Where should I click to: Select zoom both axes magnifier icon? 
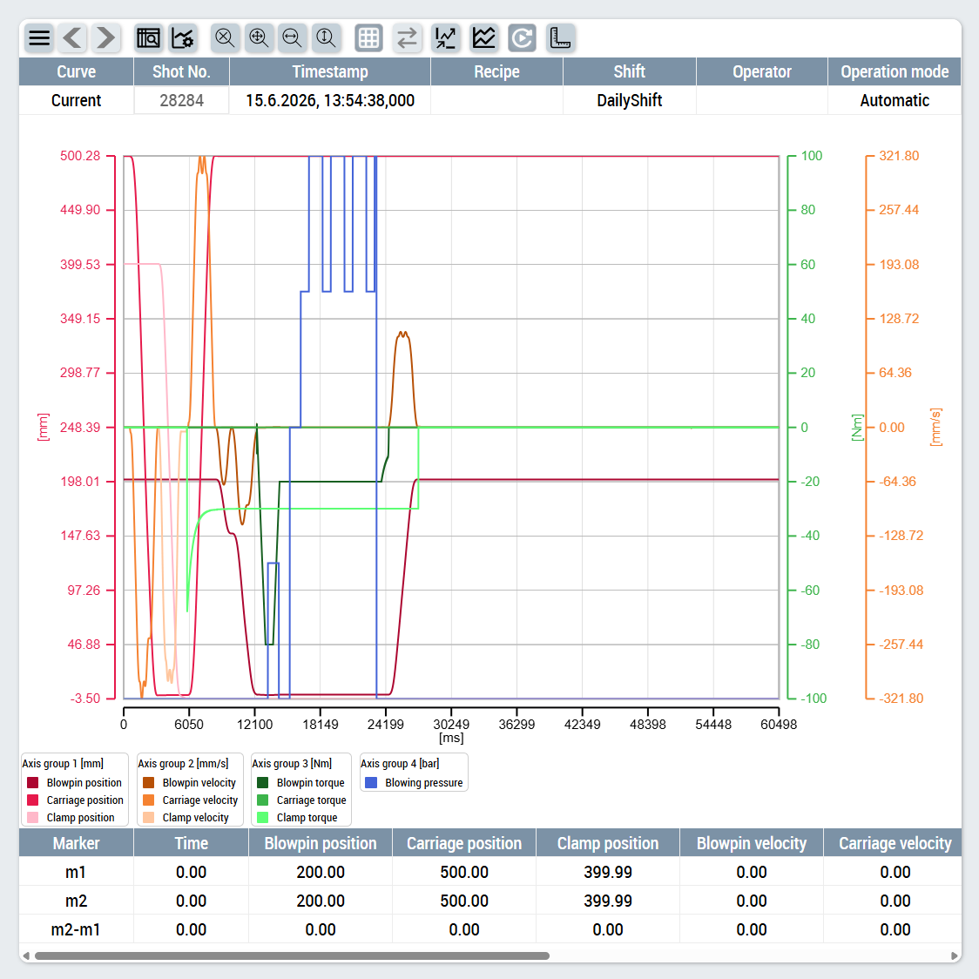point(259,38)
